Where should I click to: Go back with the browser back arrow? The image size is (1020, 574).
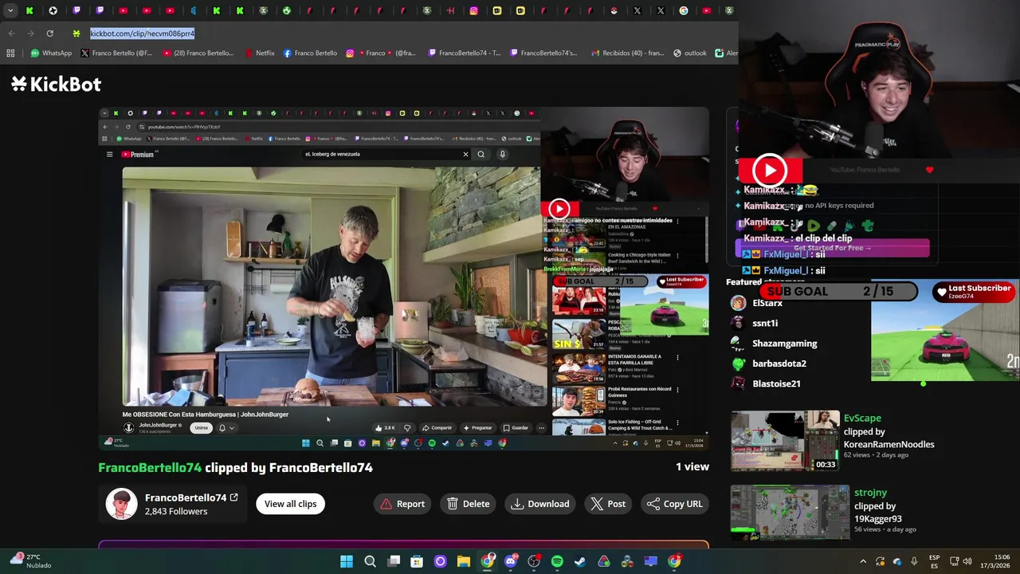11,33
